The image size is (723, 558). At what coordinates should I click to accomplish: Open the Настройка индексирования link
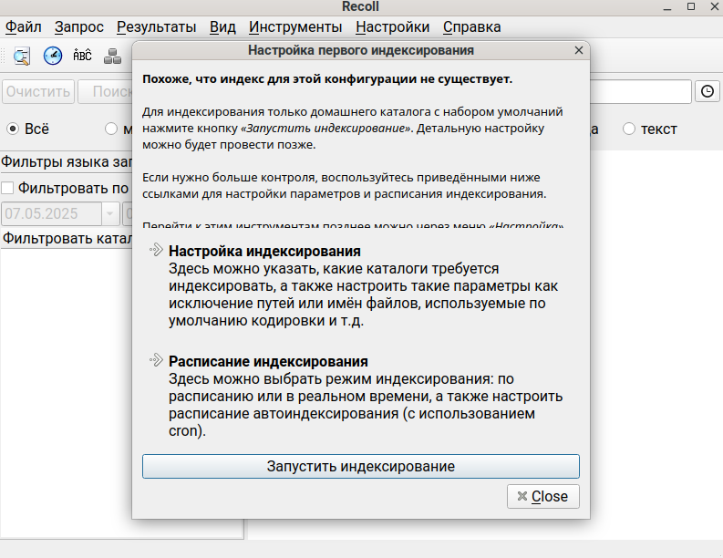264,251
